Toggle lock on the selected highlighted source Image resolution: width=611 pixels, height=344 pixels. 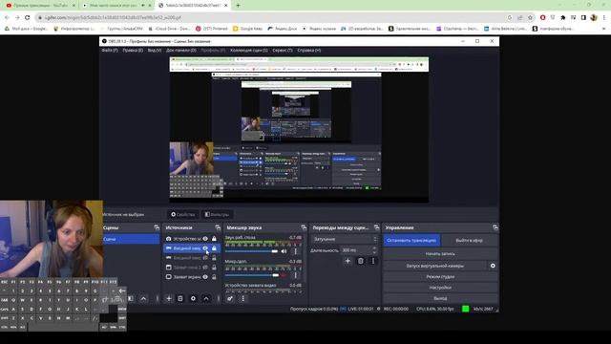point(214,248)
